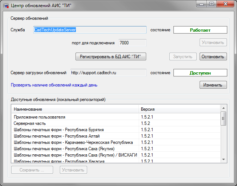The width and height of the screenshot is (237, 186).
Task: Select the Республика Алтай templates row
Action: (75, 136)
